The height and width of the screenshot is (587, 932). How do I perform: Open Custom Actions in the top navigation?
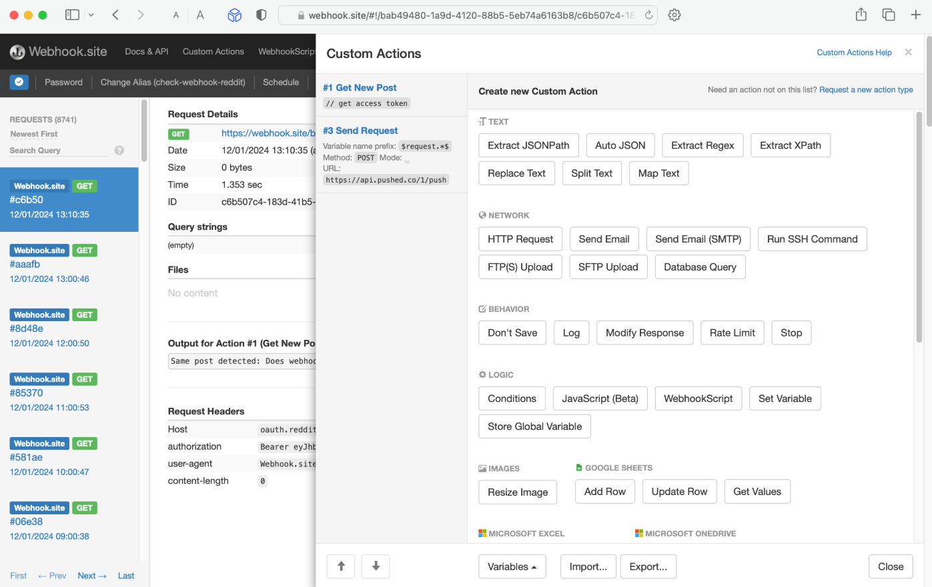pyautogui.click(x=213, y=51)
